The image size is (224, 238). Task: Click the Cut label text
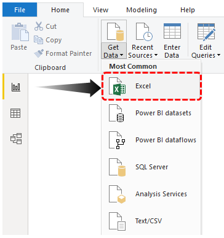pos(51,26)
